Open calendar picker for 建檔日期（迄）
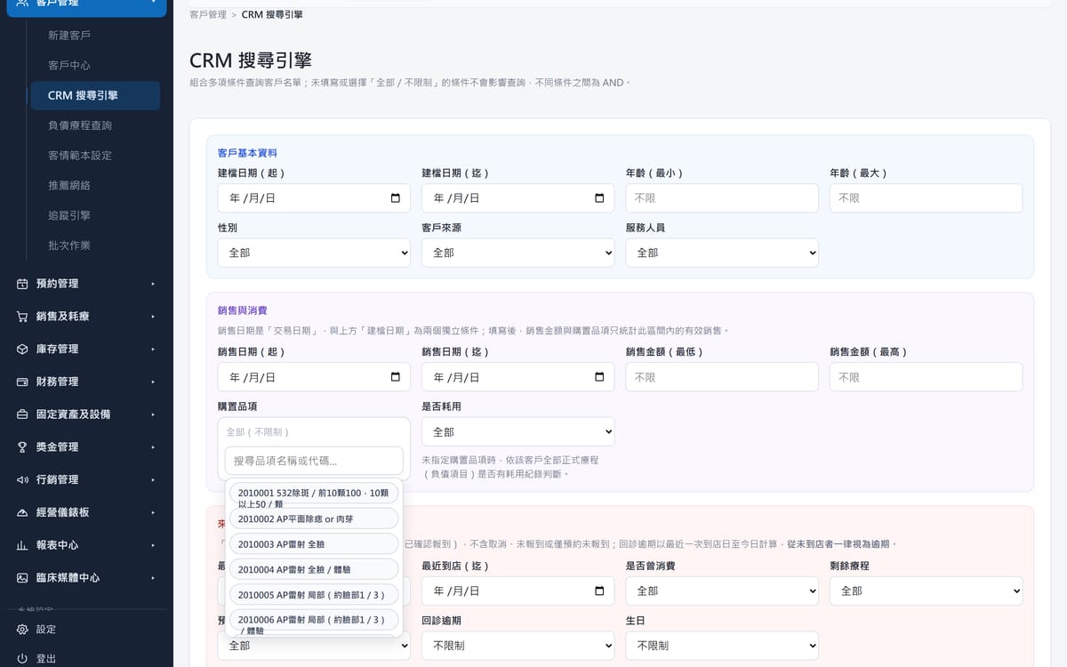The width and height of the screenshot is (1067, 667). coord(599,198)
